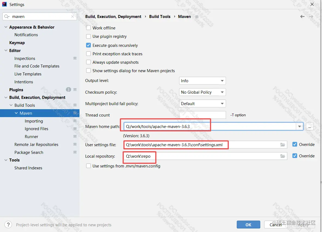Click the project icon next to Ignored Files
The height and width of the screenshot is (232, 322).
coord(75,129)
